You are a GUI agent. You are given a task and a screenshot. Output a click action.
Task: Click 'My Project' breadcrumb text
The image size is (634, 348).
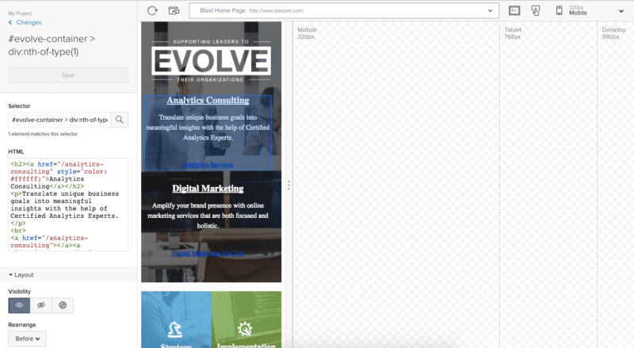click(20, 13)
